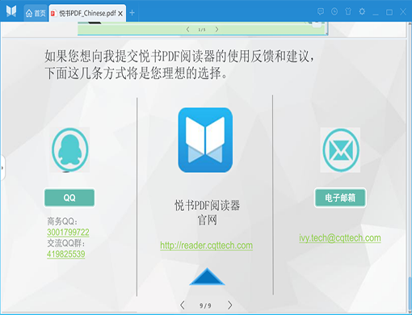Click the 悦书PDF阅读器 官网 caption

(207, 212)
